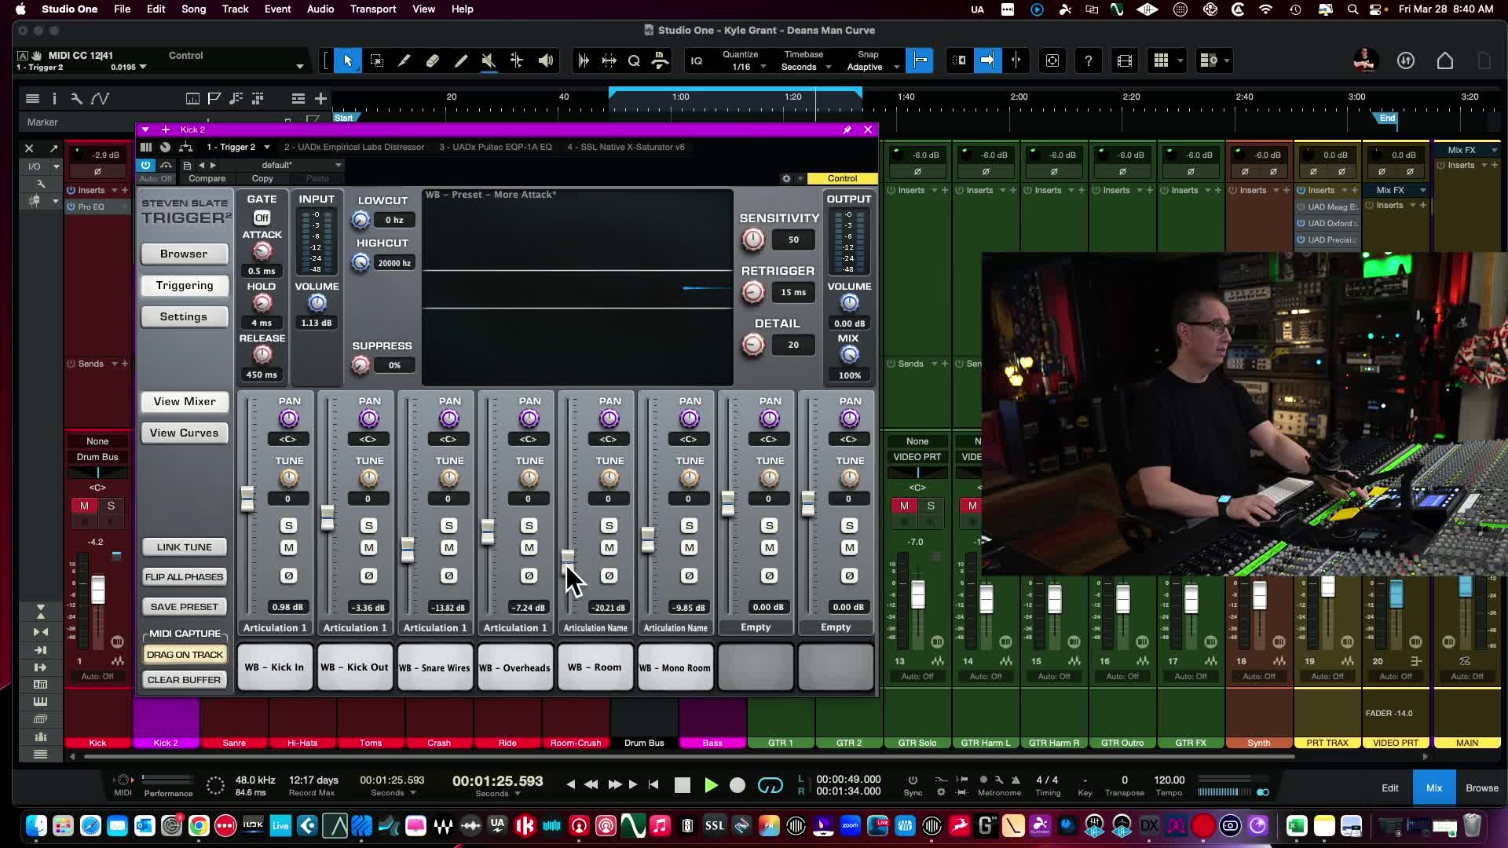Open the Track menu
Screen dimensions: 1508x848
pyautogui.click(x=235, y=9)
